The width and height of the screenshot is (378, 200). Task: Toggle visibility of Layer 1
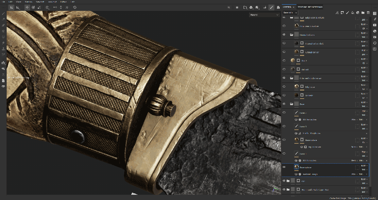284,126
